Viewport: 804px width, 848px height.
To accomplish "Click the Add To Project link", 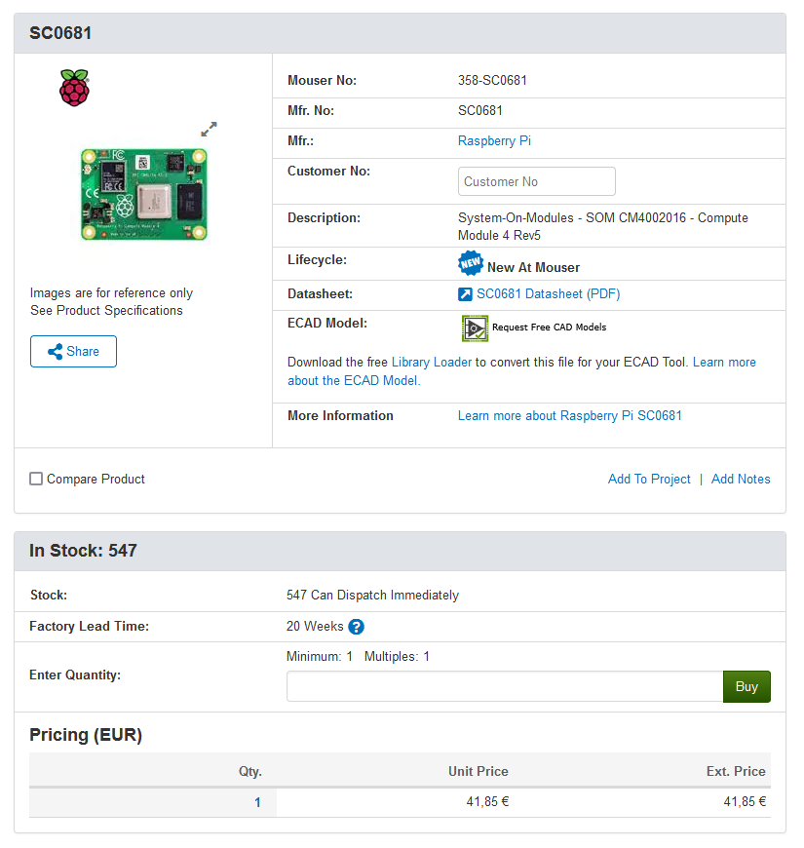I will tap(649, 479).
